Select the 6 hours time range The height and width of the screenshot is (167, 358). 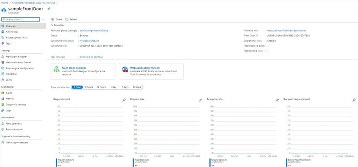pyautogui.click(x=89, y=87)
